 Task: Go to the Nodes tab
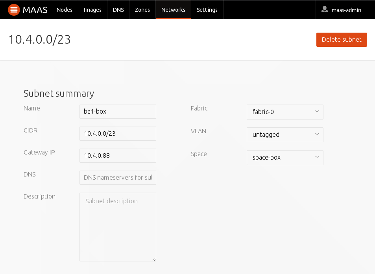tap(65, 10)
